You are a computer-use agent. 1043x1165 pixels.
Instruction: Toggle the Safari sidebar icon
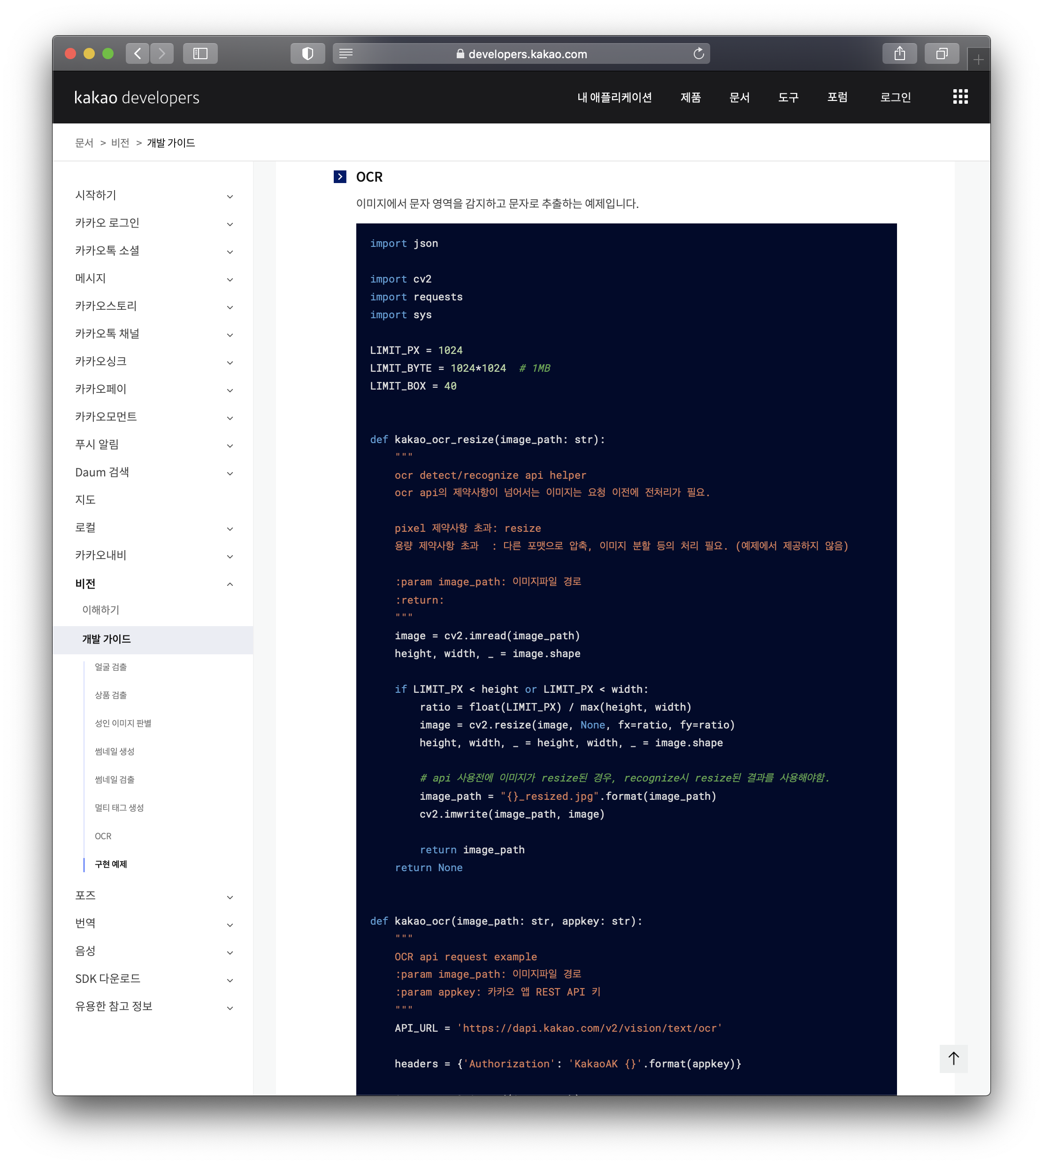200,54
